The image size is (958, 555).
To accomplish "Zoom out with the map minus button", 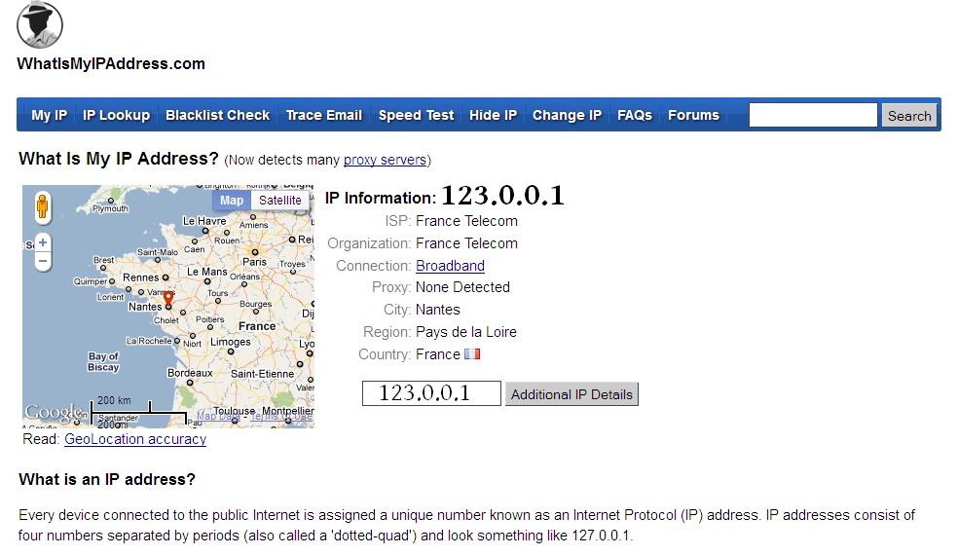I will (43, 261).
